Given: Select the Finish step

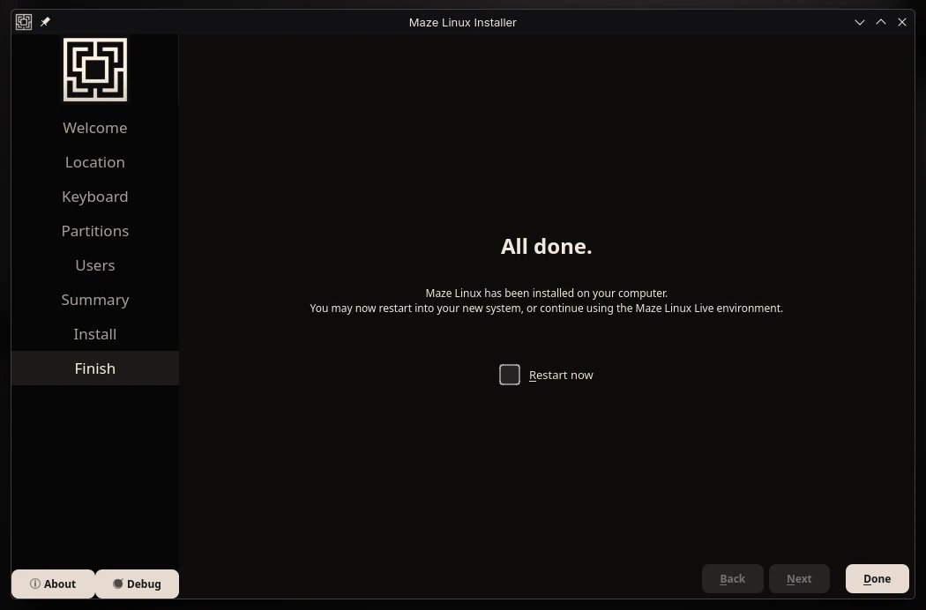Looking at the screenshot, I should pyautogui.click(x=95, y=368).
